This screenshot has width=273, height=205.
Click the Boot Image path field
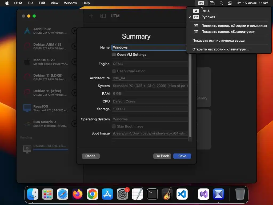[x=150, y=133]
